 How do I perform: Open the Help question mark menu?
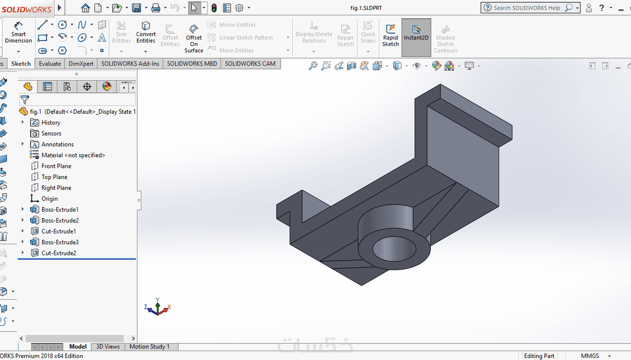click(x=602, y=8)
